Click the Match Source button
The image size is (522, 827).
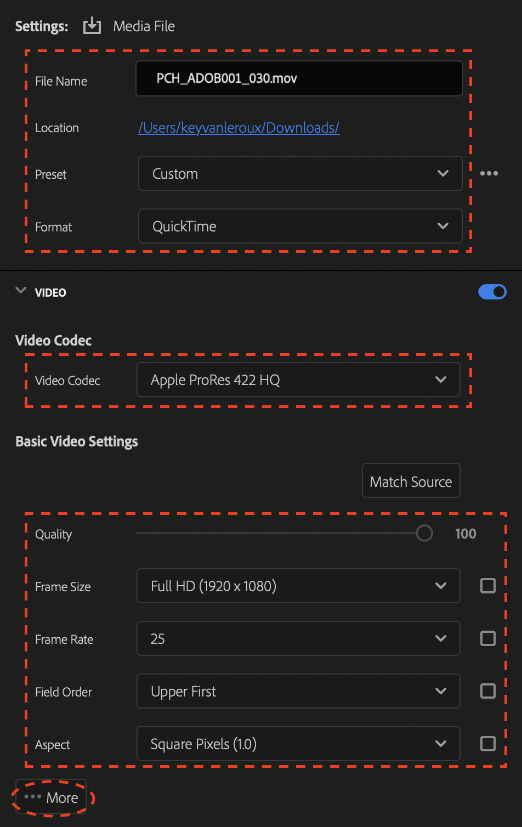pos(411,480)
